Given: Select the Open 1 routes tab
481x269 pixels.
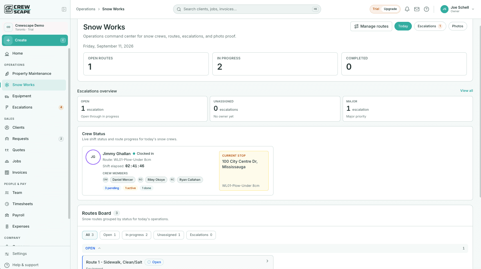Looking at the screenshot, I should (110, 235).
